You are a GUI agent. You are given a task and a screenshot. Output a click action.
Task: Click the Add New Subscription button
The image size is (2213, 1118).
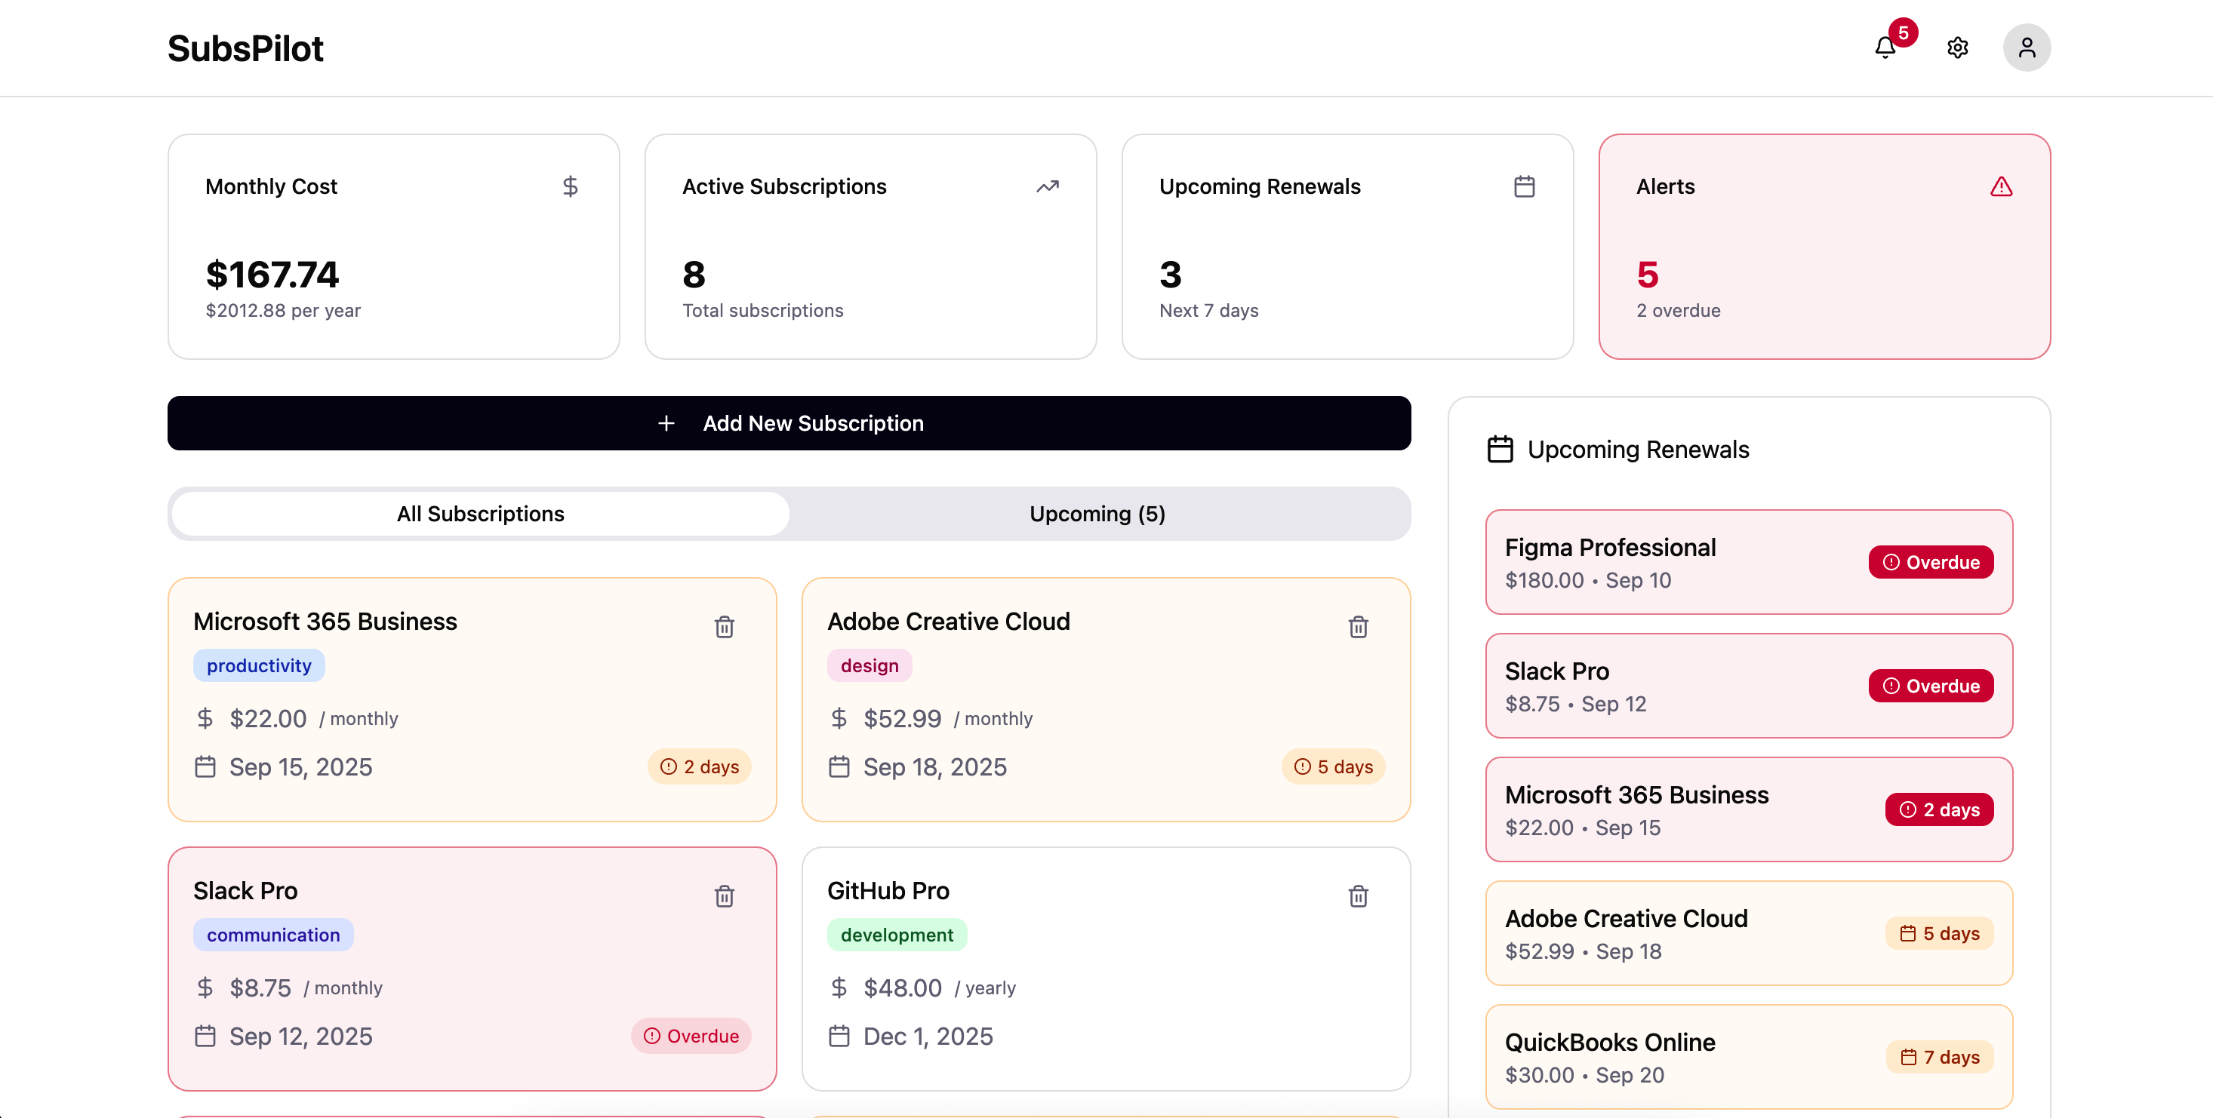tap(789, 422)
